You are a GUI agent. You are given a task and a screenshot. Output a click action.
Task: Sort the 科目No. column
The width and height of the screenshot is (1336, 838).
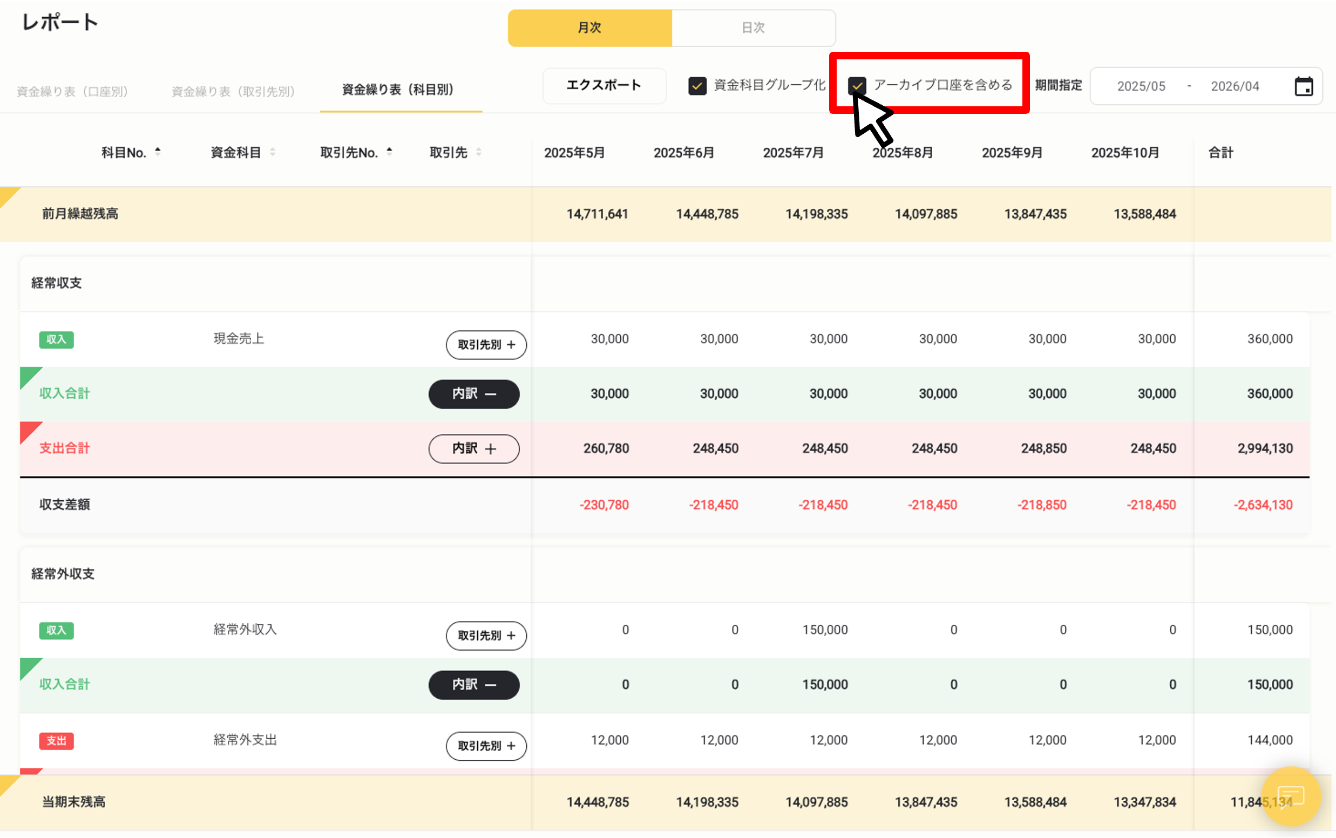[159, 151]
